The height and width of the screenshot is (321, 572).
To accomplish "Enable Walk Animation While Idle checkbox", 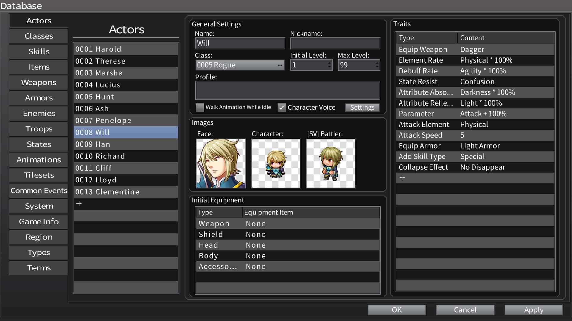I will point(200,107).
